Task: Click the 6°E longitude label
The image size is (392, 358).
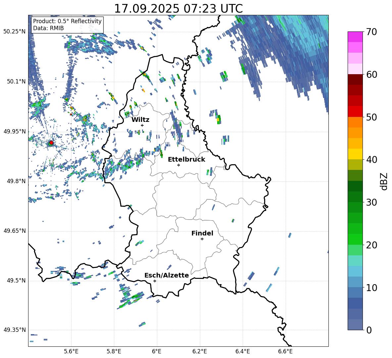Action: click(157, 352)
